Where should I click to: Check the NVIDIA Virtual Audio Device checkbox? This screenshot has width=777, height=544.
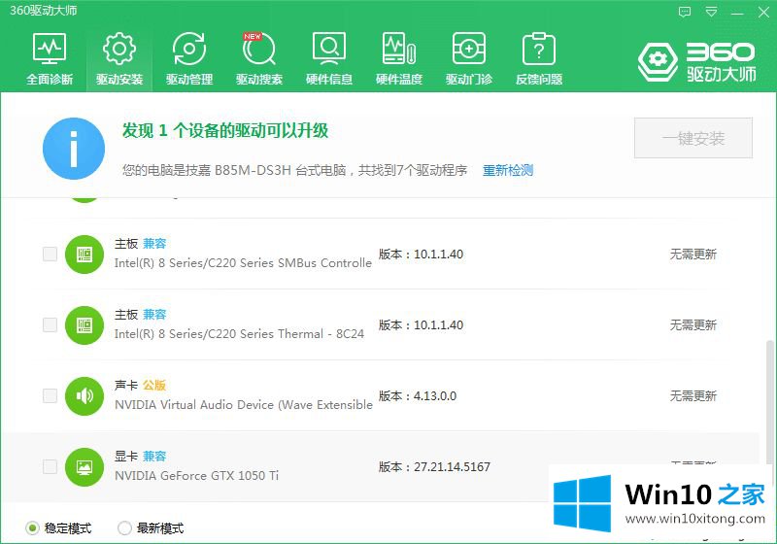[51, 396]
